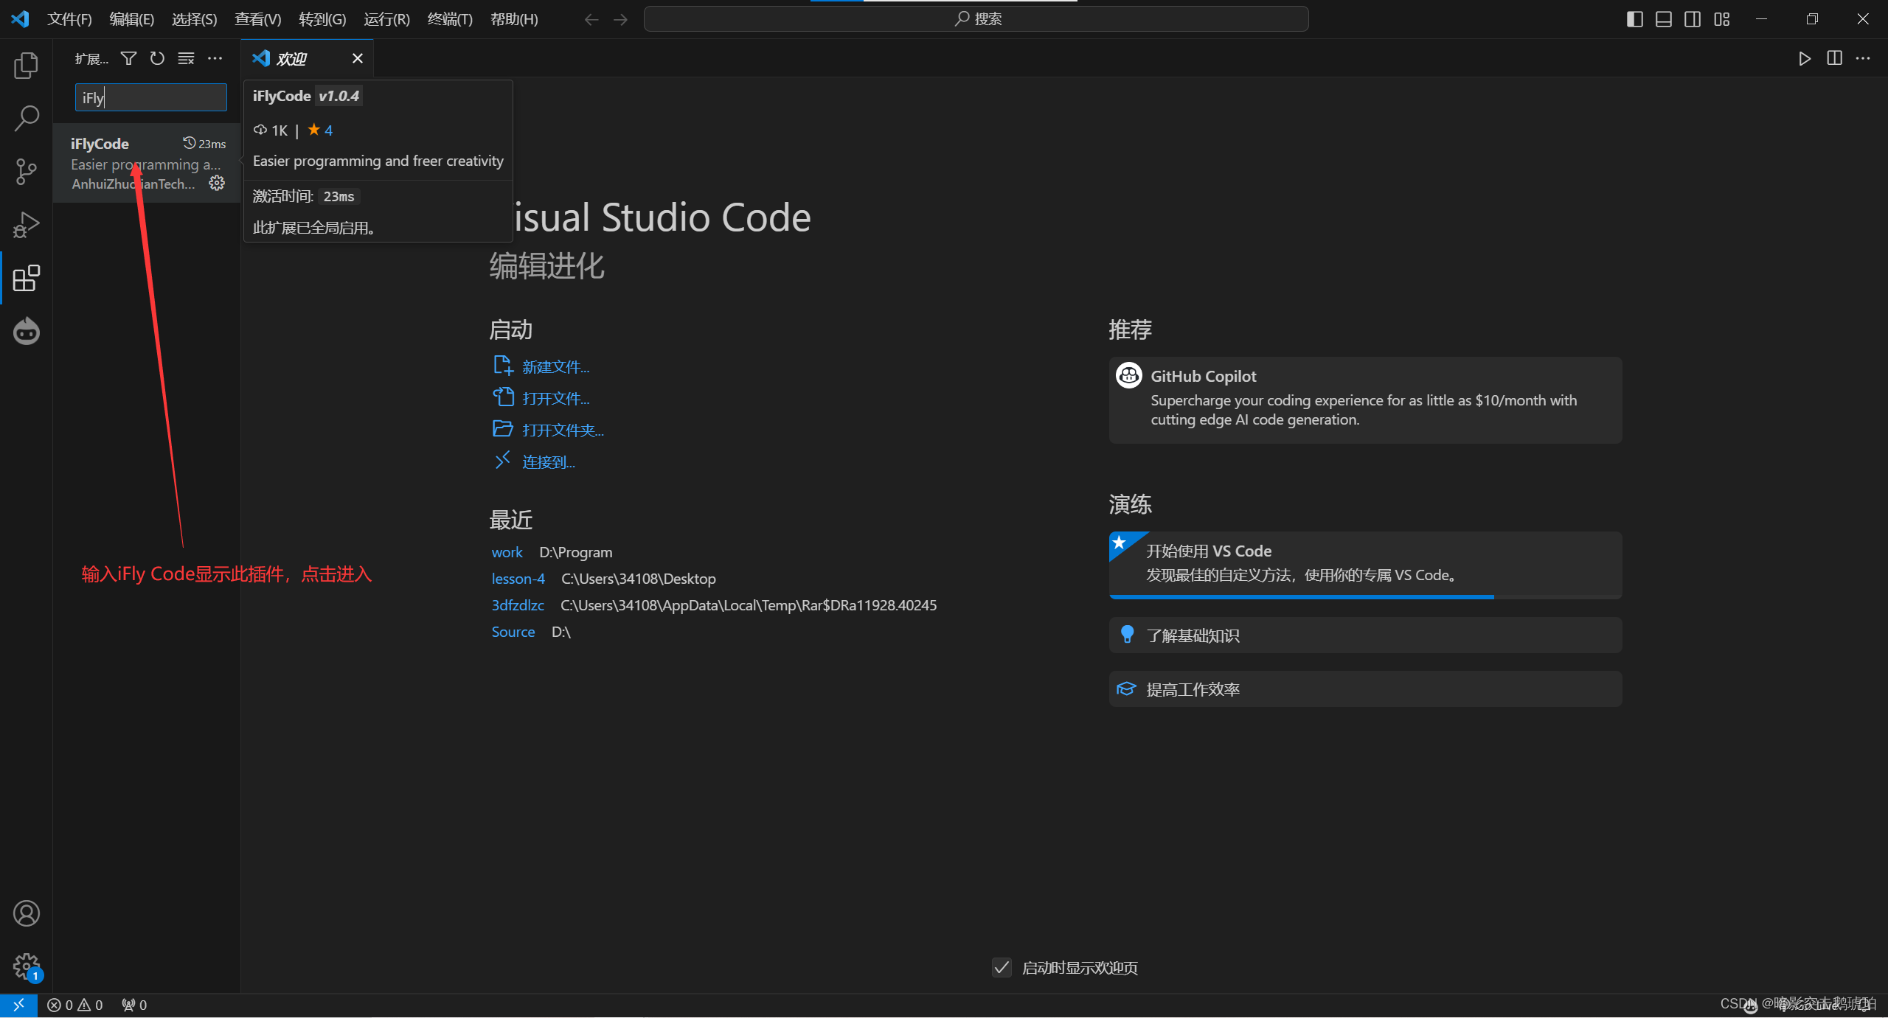The image size is (1888, 1018).
Task: Open the Run and Debug view
Action: tap(26, 225)
